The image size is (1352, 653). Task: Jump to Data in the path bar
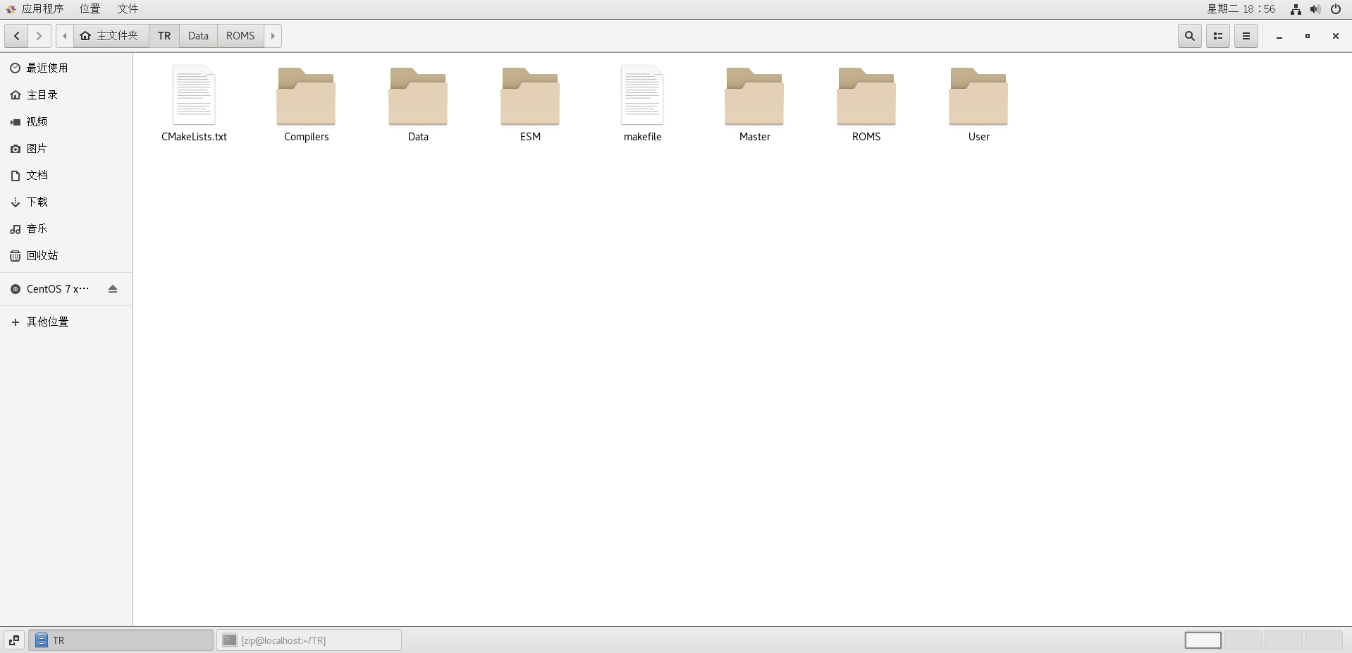pyautogui.click(x=198, y=36)
